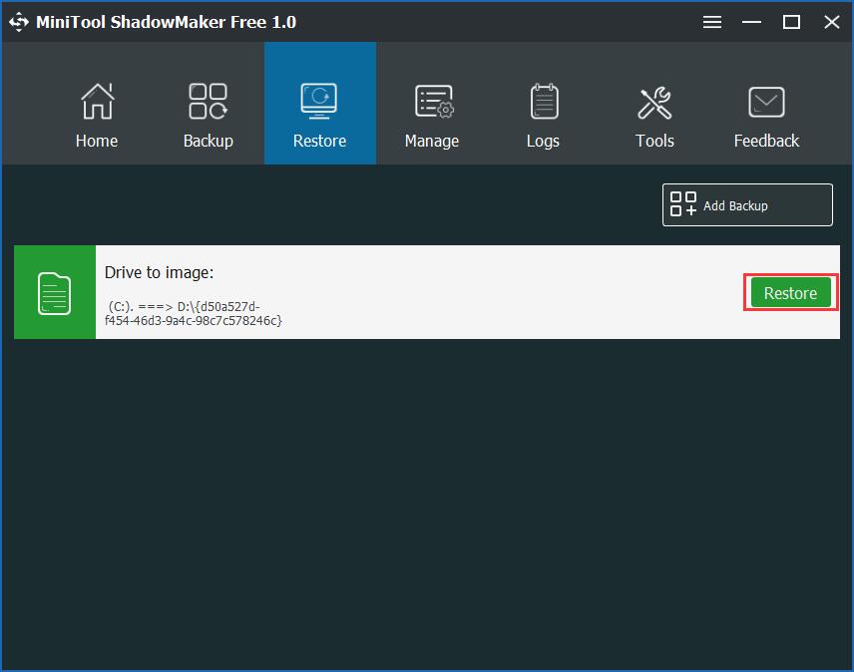Viewport: 854px width, 672px height.
Task: Close the ShadowMaker window
Action: click(832, 22)
